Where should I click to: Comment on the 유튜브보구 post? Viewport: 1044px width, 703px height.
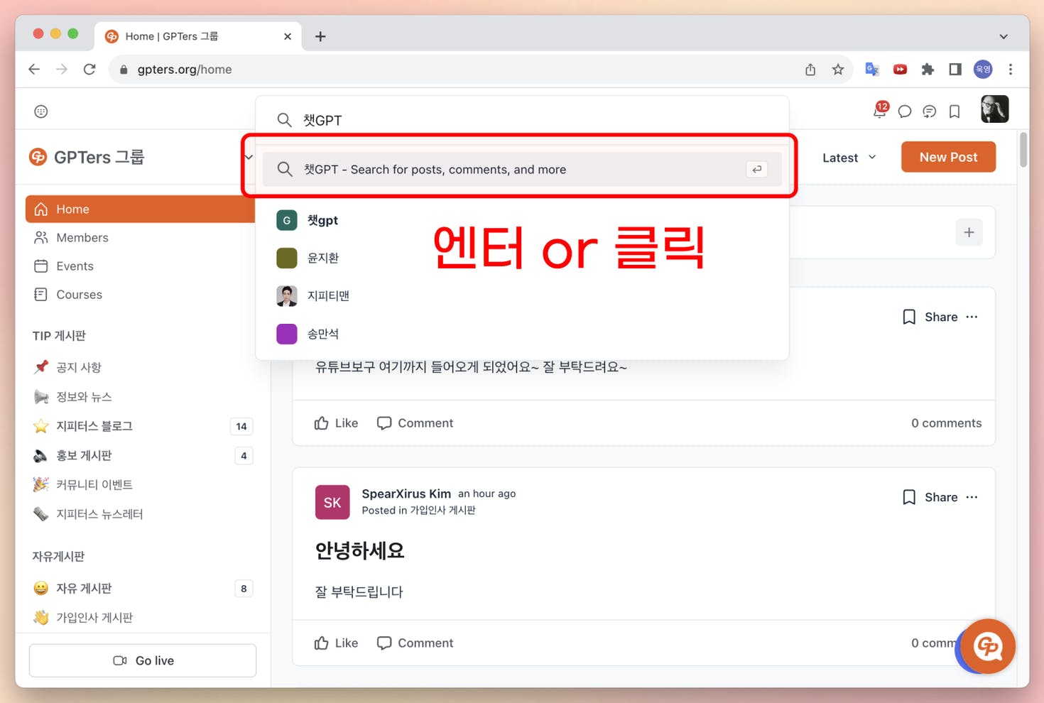415,423
